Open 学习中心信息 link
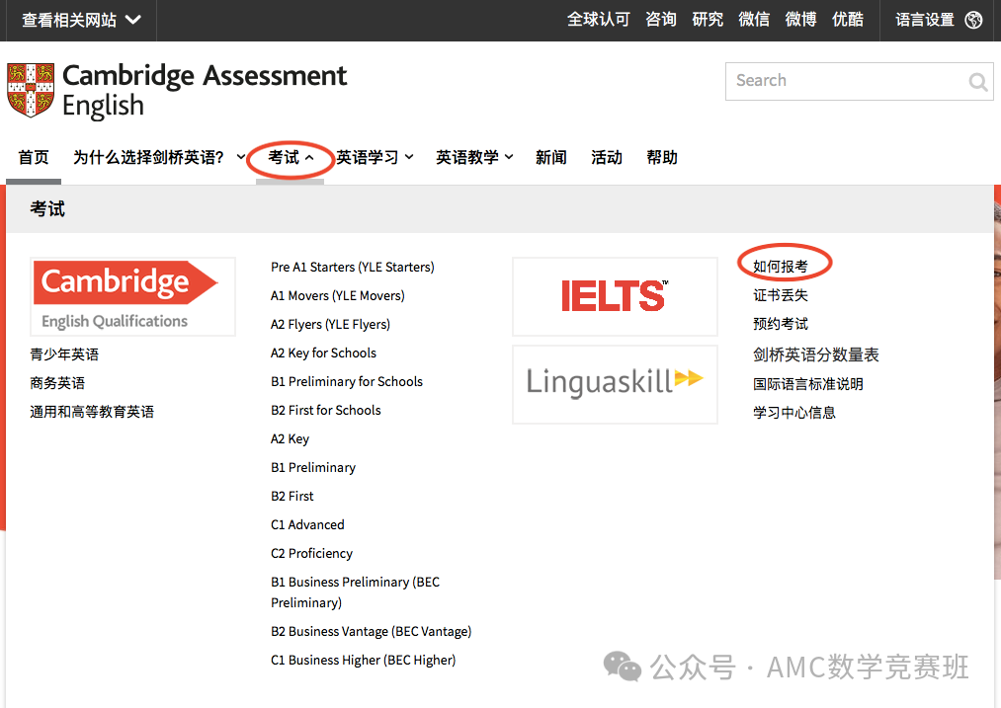This screenshot has width=1001, height=708. (x=794, y=413)
